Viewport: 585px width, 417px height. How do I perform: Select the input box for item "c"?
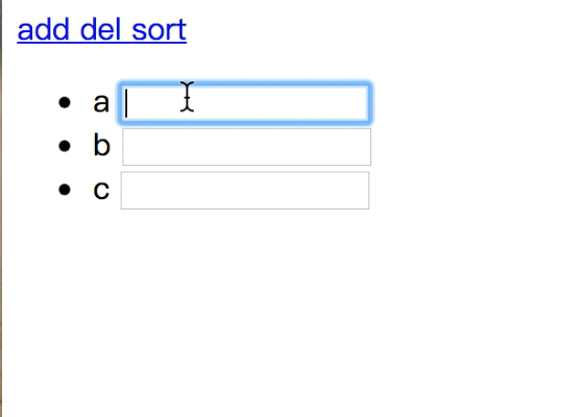point(245,191)
